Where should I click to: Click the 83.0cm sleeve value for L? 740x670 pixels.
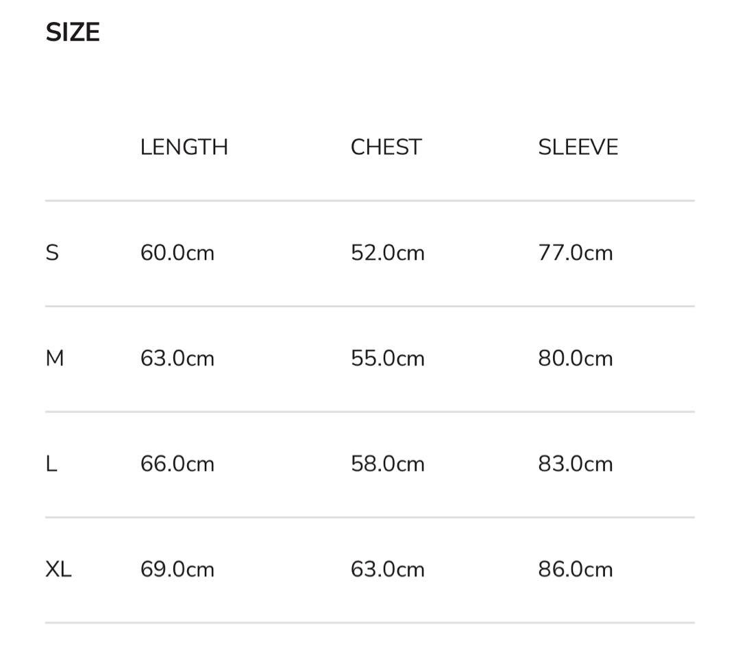575,464
